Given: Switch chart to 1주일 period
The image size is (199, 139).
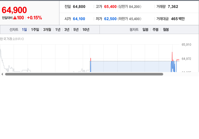Looking at the screenshot, I should pos(35,30).
